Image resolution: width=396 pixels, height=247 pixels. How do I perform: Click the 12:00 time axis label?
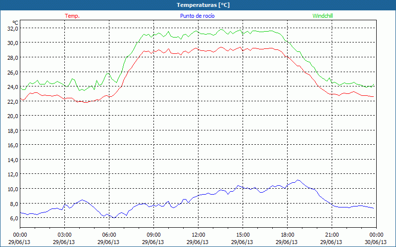click(x=198, y=235)
